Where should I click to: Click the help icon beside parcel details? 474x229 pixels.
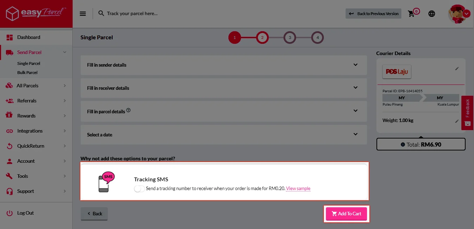click(x=128, y=110)
